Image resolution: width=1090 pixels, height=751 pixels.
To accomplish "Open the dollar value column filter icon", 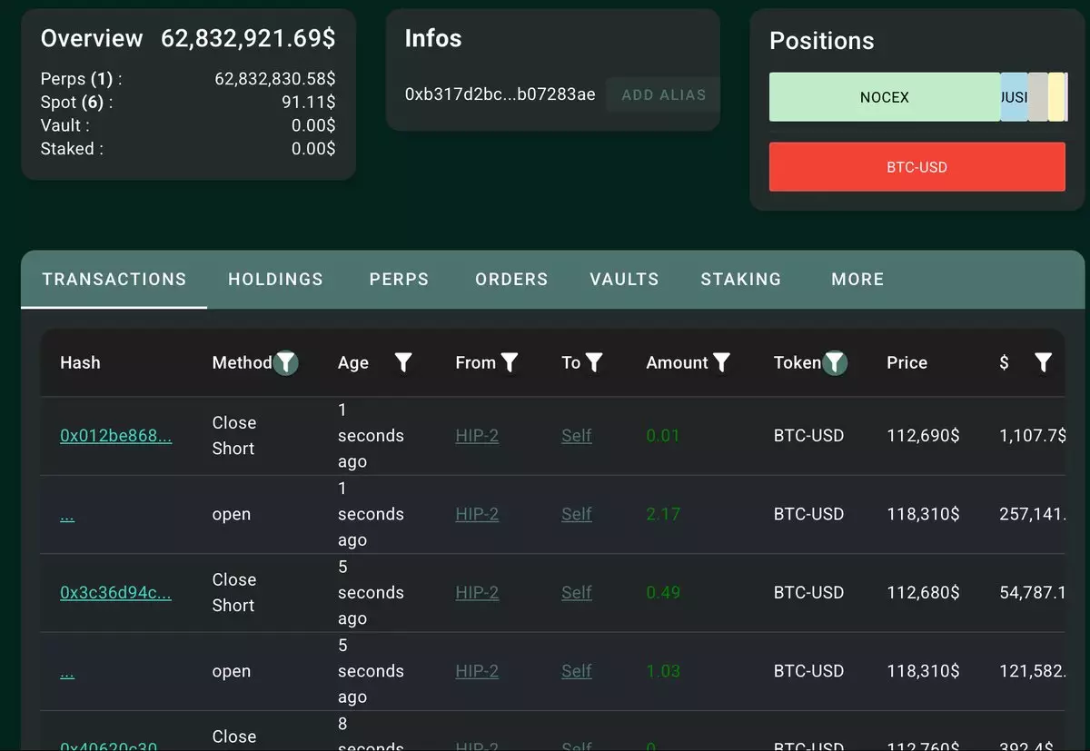I will 1043,363.
